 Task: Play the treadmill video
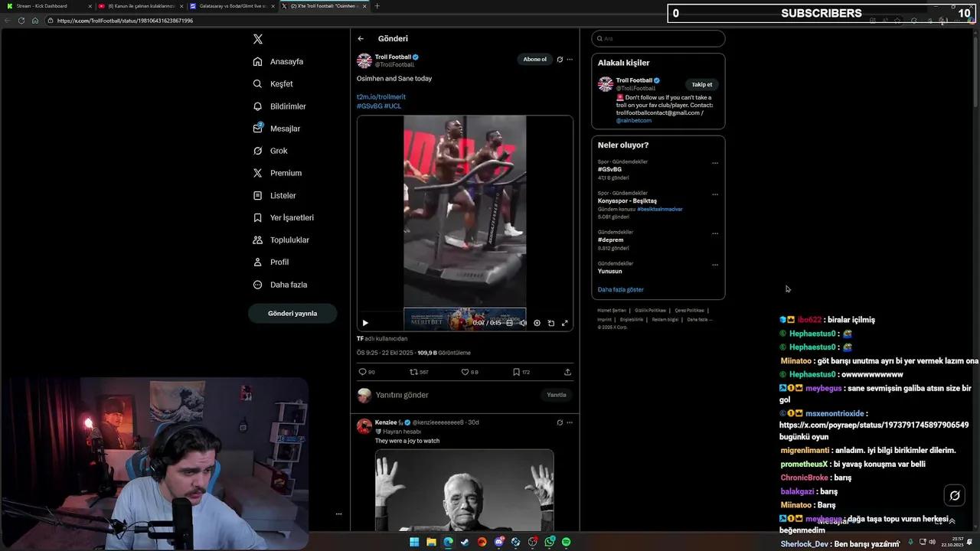click(365, 323)
